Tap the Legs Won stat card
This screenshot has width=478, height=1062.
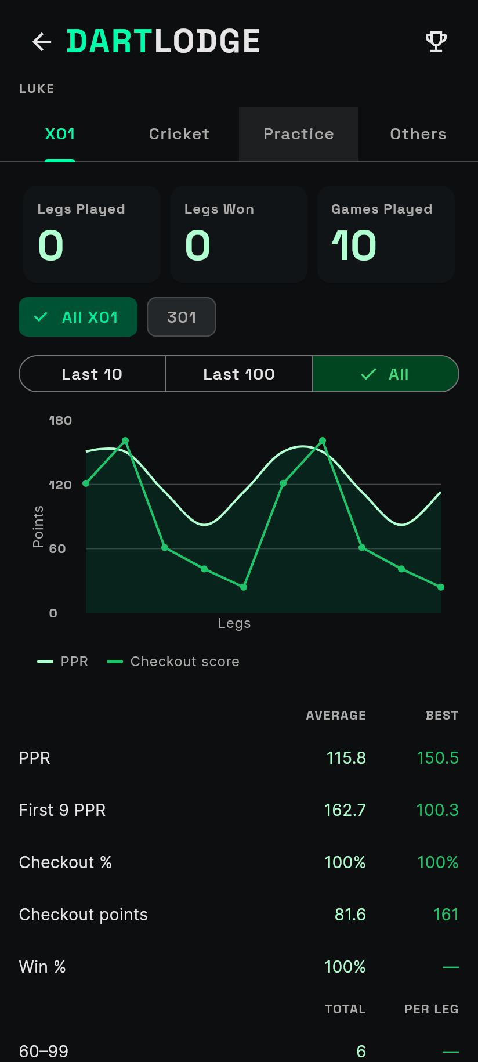click(239, 234)
